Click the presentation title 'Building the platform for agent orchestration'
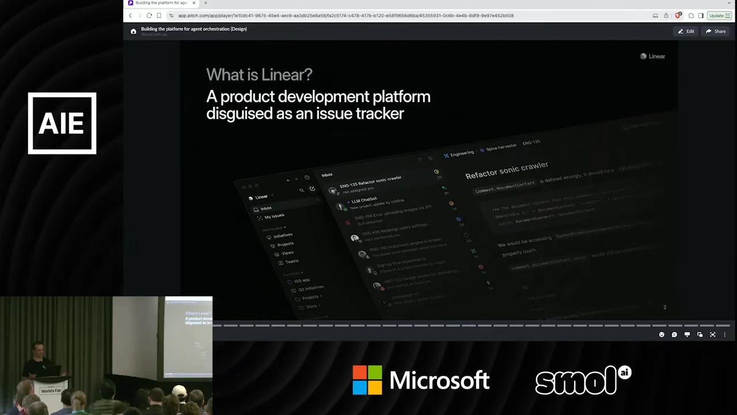 click(193, 29)
